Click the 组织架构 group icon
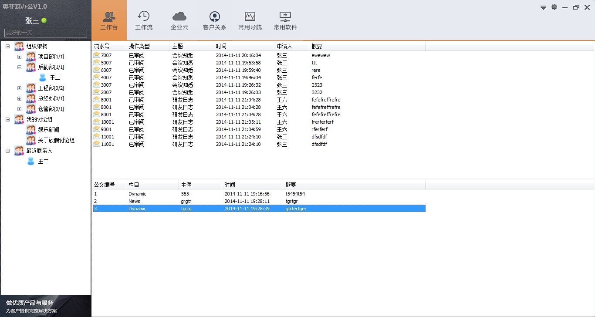The width and height of the screenshot is (595, 317). (19, 46)
